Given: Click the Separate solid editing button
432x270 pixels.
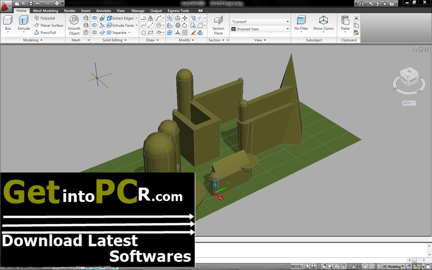Looking at the screenshot, I should click(x=117, y=33).
